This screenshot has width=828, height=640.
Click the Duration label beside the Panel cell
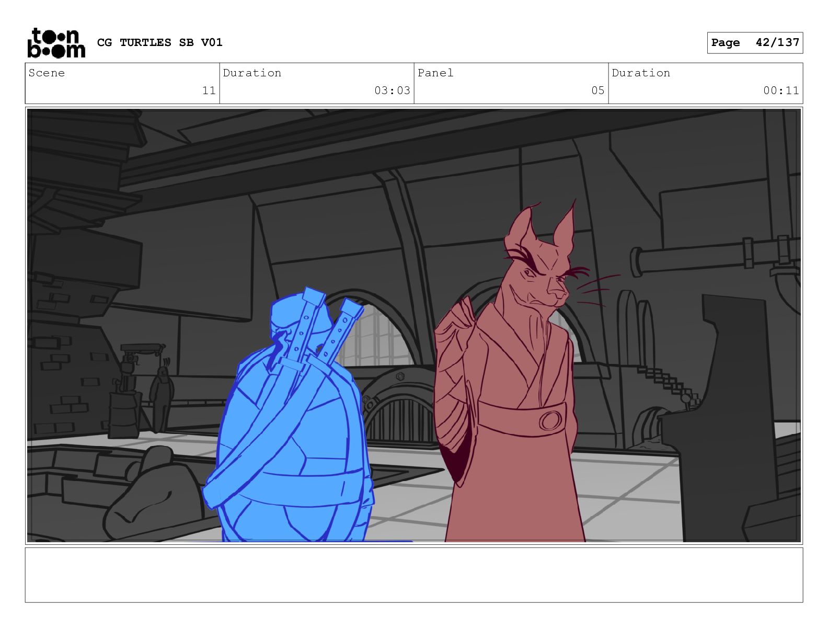point(641,73)
